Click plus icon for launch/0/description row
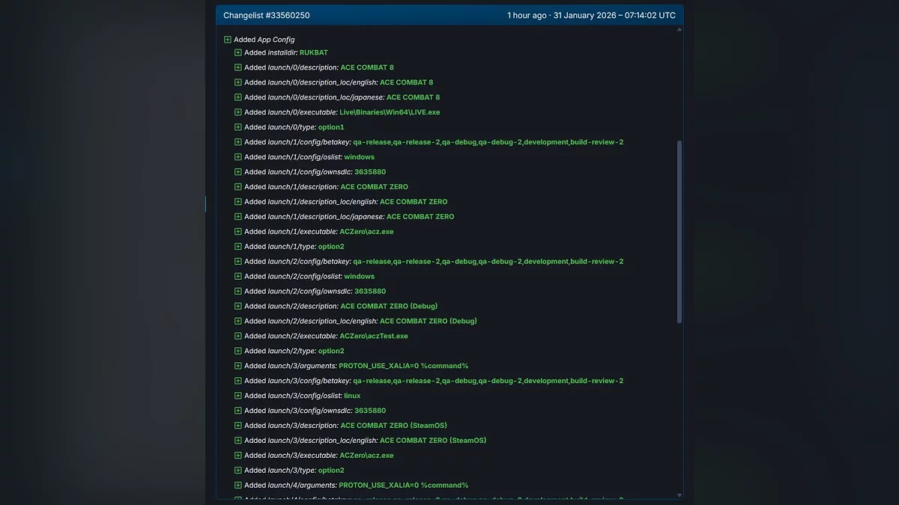The image size is (899, 505). point(238,68)
